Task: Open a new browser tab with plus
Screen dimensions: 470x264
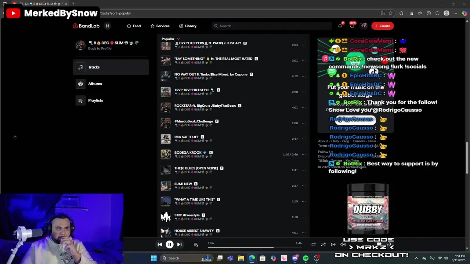Action: [74, 4]
